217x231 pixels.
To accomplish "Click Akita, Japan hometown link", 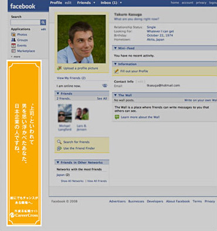I will 155,39.
